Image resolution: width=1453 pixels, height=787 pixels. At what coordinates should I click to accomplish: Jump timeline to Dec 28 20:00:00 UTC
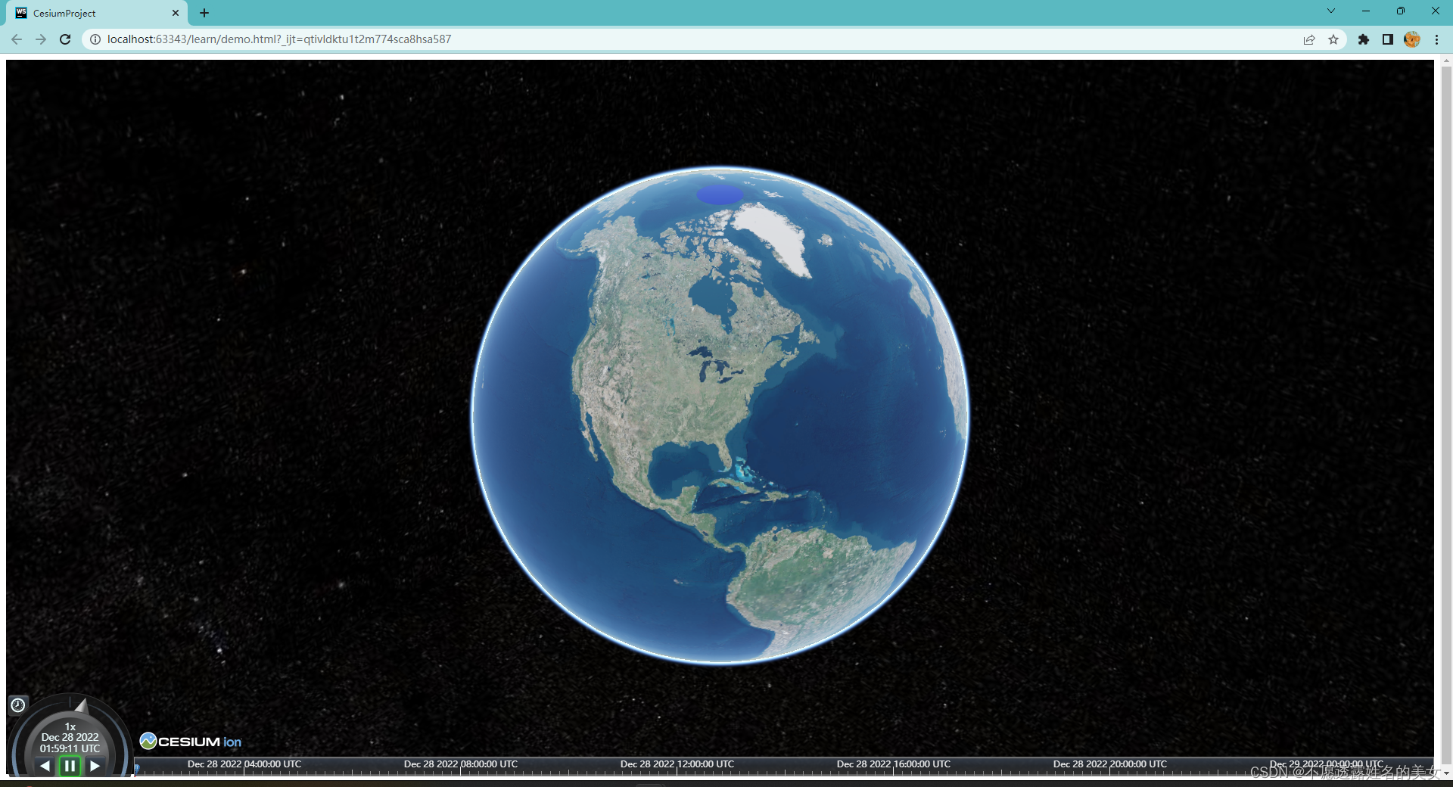1109,764
